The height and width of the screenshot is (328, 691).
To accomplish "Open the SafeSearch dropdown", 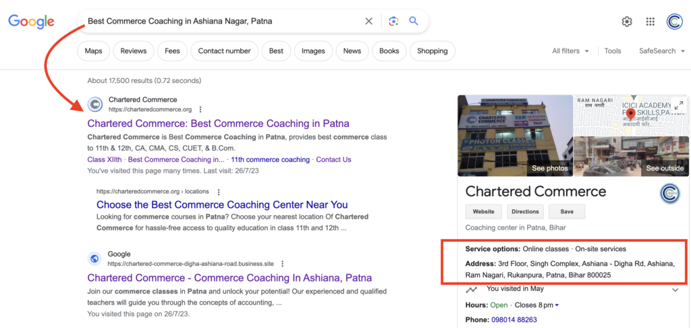I will pos(663,51).
